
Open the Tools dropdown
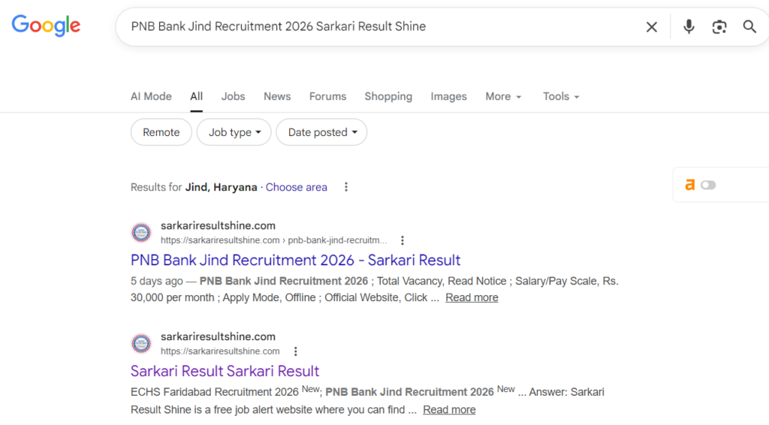tap(561, 96)
